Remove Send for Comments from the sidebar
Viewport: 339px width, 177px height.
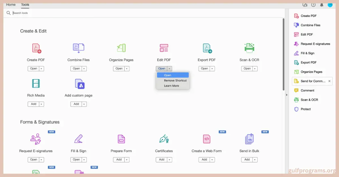click(x=329, y=81)
